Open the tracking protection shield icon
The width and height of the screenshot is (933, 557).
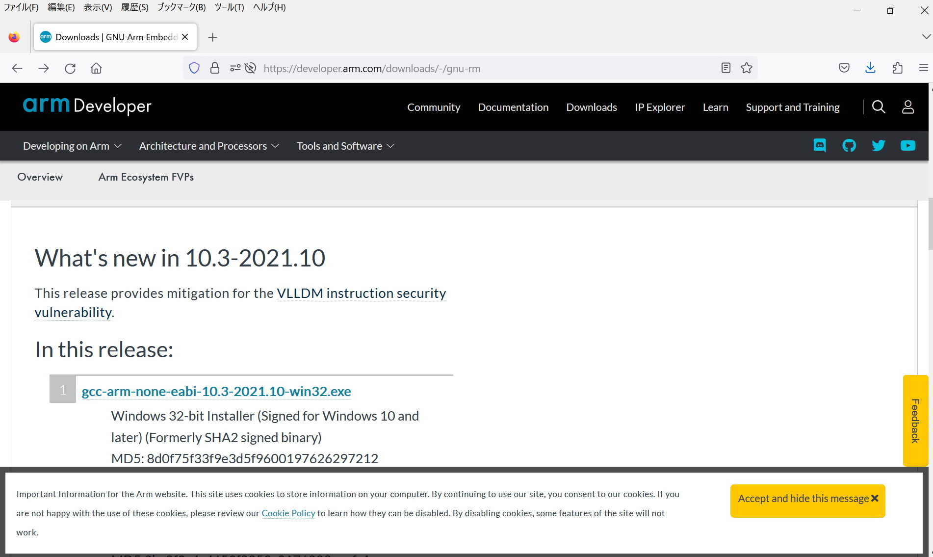[x=194, y=68]
